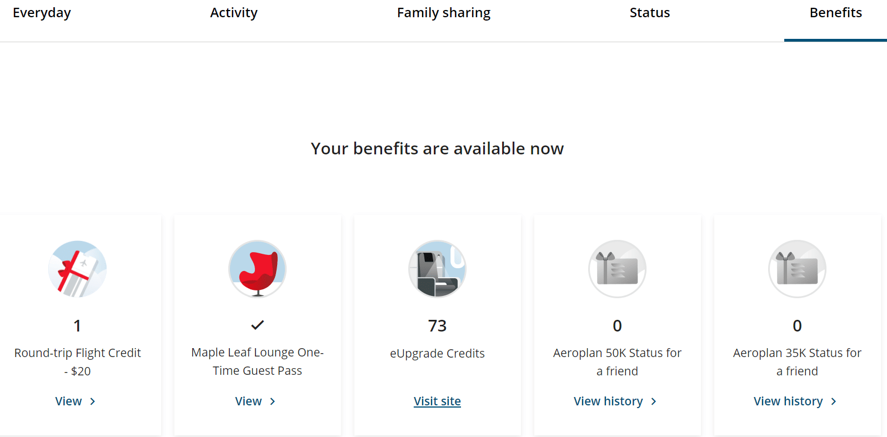Go to the Family sharing tab
The image size is (887, 437).
pos(444,13)
